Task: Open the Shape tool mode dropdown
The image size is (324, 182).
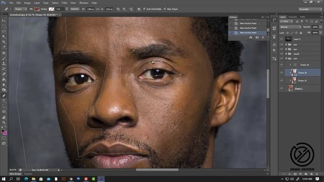Action: (21, 9)
